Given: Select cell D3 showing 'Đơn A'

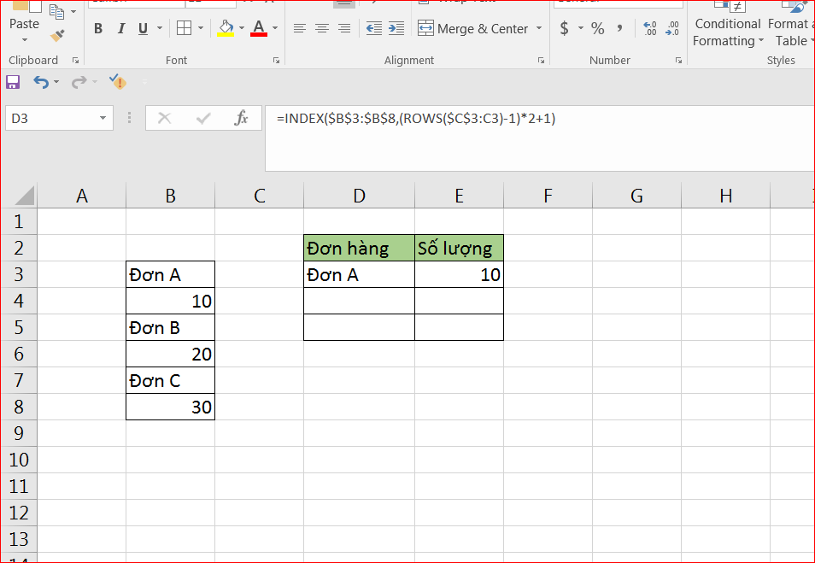Looking at the screenshot, I should (x=359, y=274).
